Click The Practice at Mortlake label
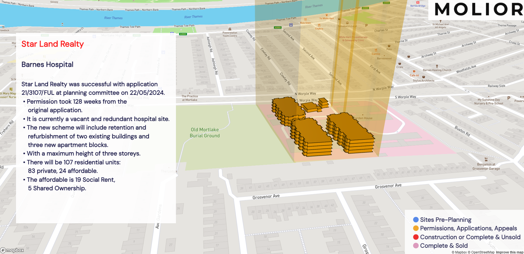Screen dimensions: 524x254 [x=190, y=98]
